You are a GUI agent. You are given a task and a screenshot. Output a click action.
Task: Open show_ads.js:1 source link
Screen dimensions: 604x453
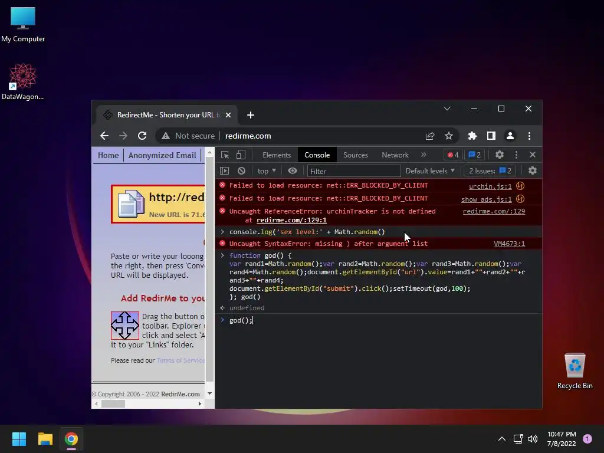click(486, 199)
